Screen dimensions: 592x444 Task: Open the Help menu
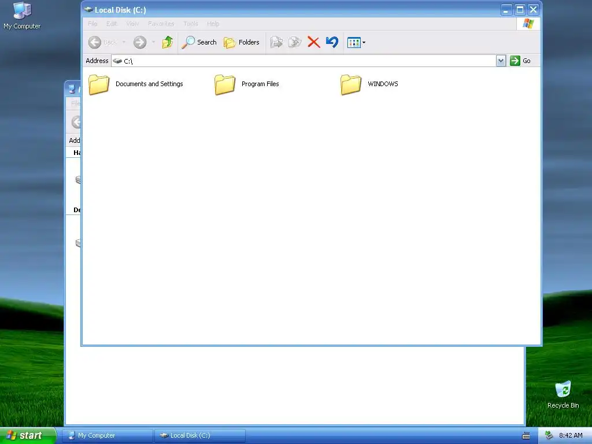(x=213, y=24)
